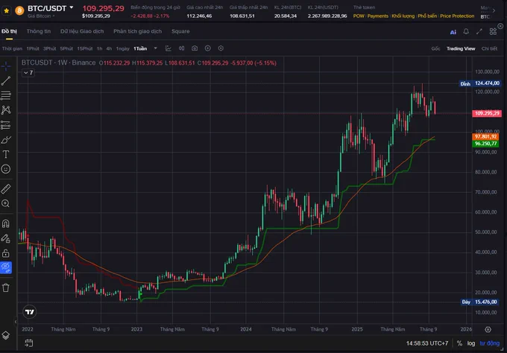
Task: Take a chart snapshot with camera icon
Action: click(195, 48)
